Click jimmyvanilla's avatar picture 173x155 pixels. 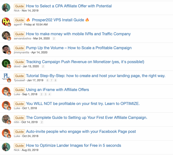pyautogui.click(x=6, y=49)
